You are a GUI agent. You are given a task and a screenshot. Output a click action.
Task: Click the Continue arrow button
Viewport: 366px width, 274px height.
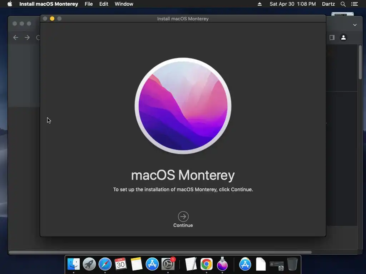(x=183, y=217)
